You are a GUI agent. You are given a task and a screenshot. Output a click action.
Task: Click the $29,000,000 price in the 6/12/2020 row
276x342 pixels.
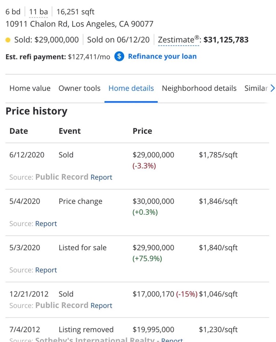coord(153,155)
